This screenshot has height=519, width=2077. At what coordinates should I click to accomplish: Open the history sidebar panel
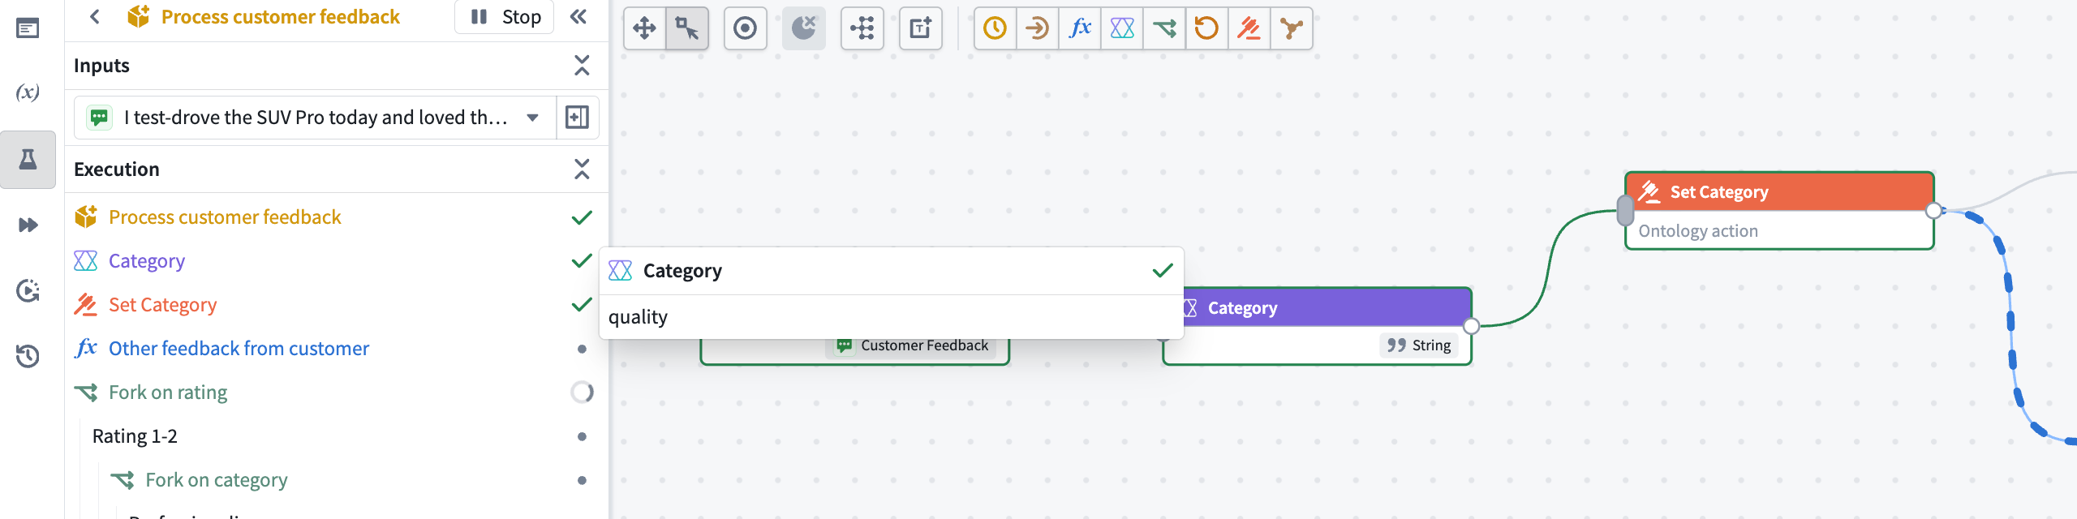point(28,356)
